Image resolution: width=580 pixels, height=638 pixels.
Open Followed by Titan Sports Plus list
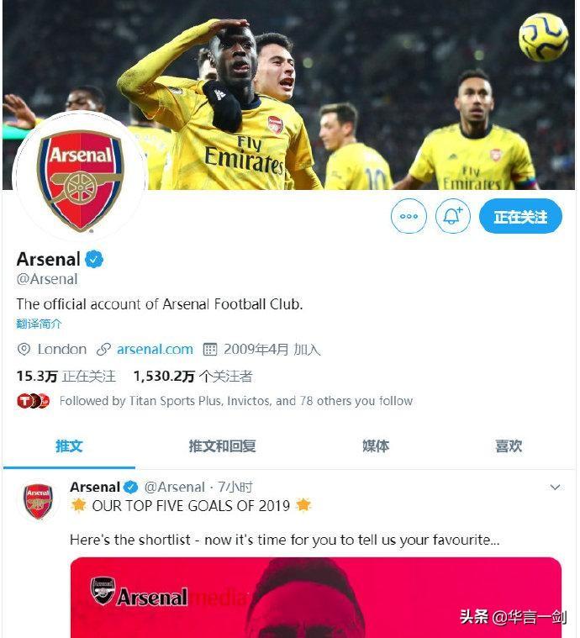click(235, 401)
